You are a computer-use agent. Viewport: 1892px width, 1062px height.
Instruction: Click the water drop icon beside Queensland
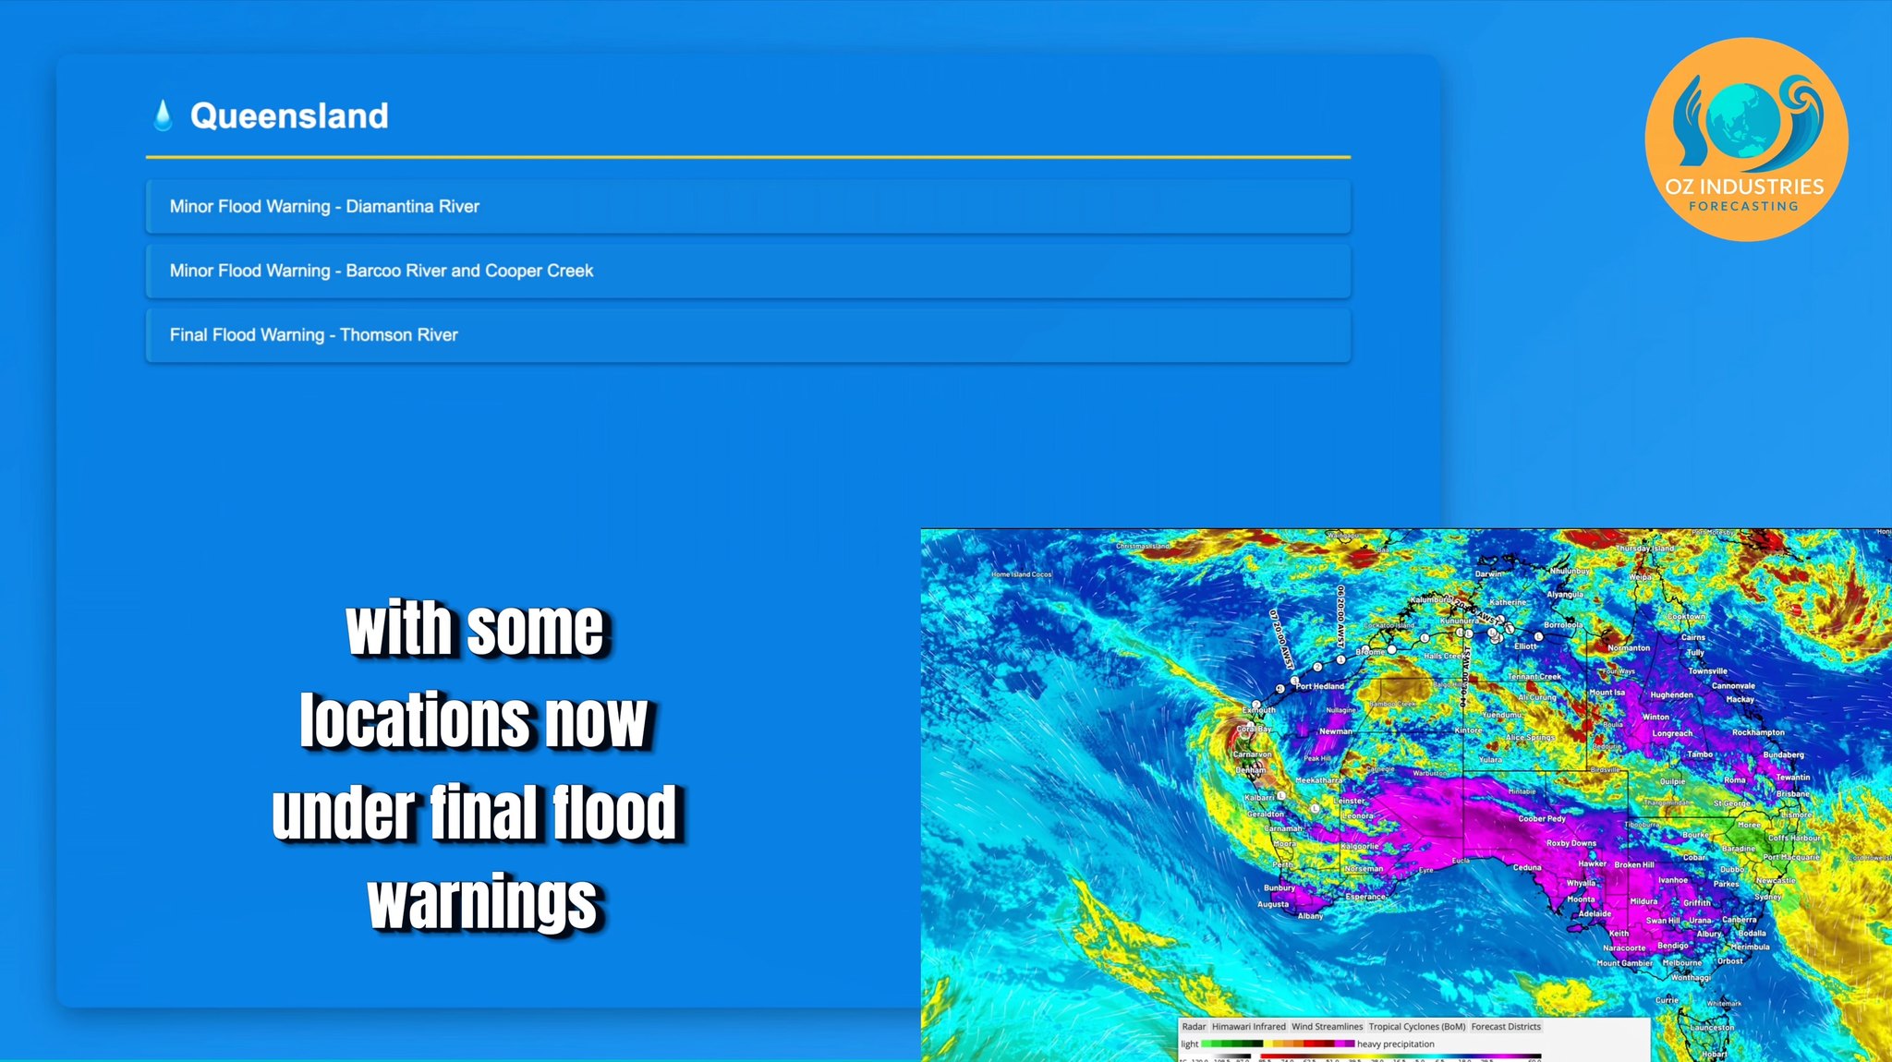pyautogui.click(x=164, y=115)
